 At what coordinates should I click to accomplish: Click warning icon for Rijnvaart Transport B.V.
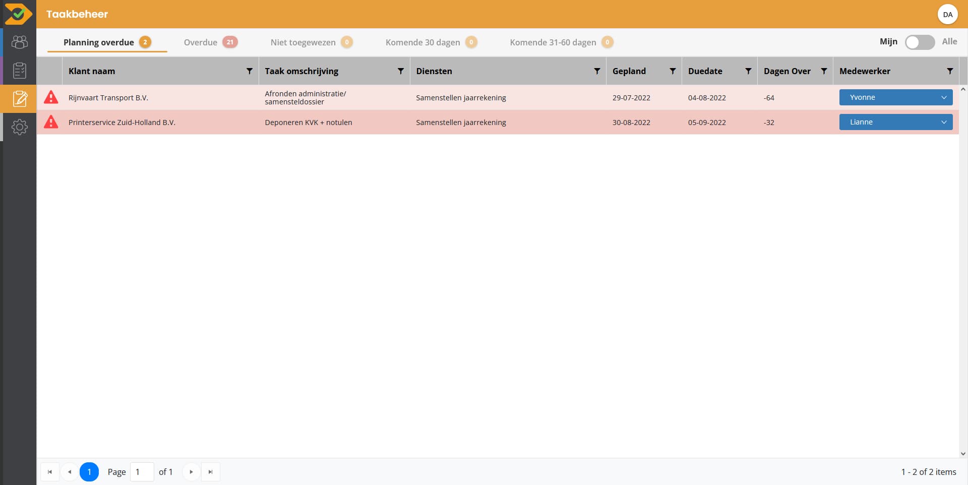click(x=51, y=97)
